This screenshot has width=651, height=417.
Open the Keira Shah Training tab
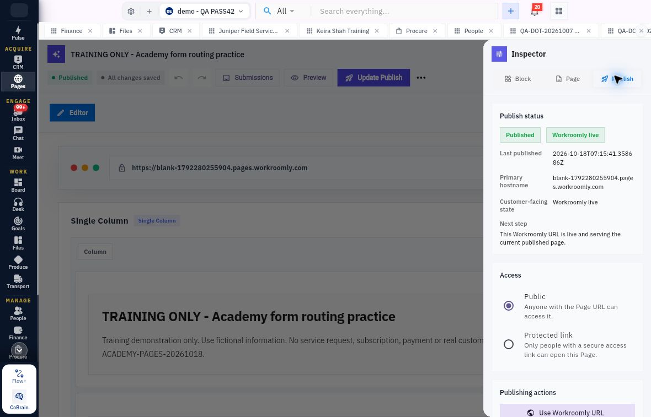pos(343,31)
